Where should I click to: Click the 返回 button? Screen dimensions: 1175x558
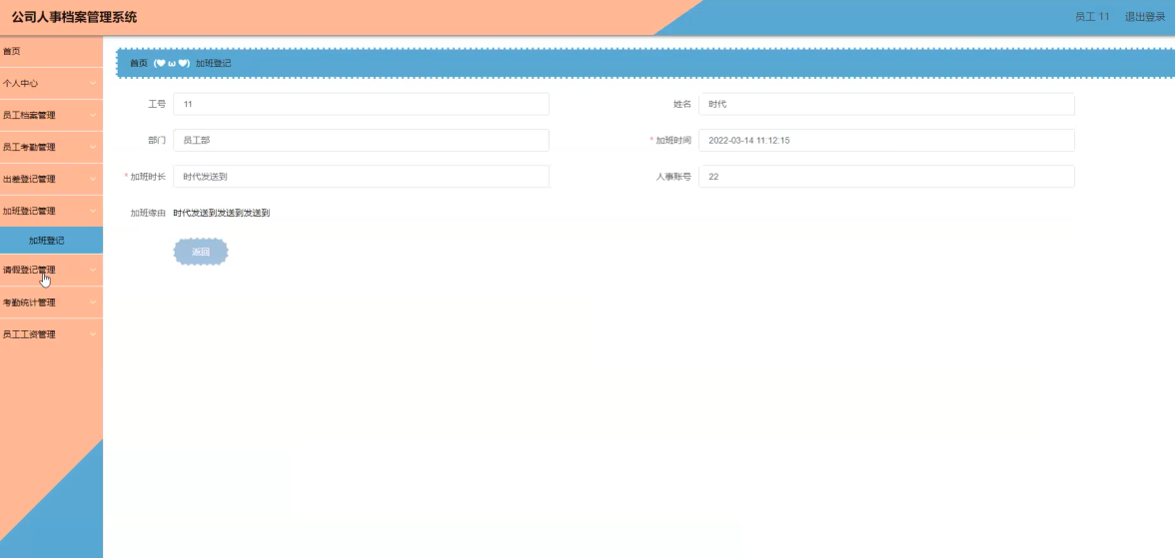(201, 253)
